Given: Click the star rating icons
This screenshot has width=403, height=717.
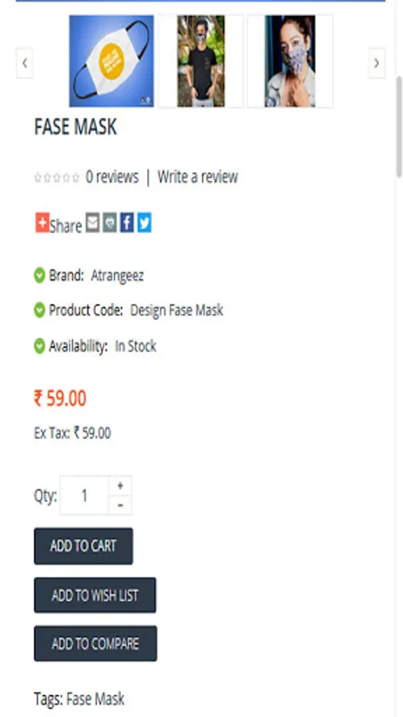Looking at the screenshot, I should (57, 178).
